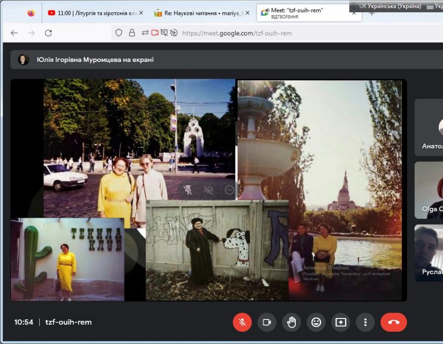Switch to the Re: Наукові читання tab
The height and width of the screenshot is (344, 443).
(199, 13)
